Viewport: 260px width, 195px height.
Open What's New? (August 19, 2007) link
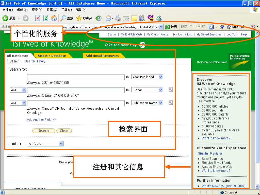pyautogui.click(x=223, y=186)
